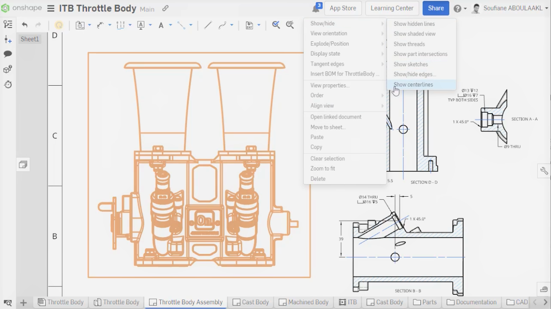Open the hamburger document menu

51,8
